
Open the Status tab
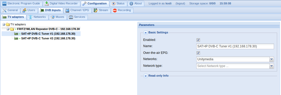[x=118, y=3]
